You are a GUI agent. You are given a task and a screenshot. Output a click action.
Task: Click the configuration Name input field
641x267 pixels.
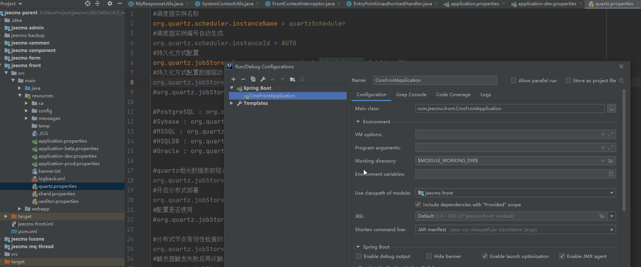435,80
